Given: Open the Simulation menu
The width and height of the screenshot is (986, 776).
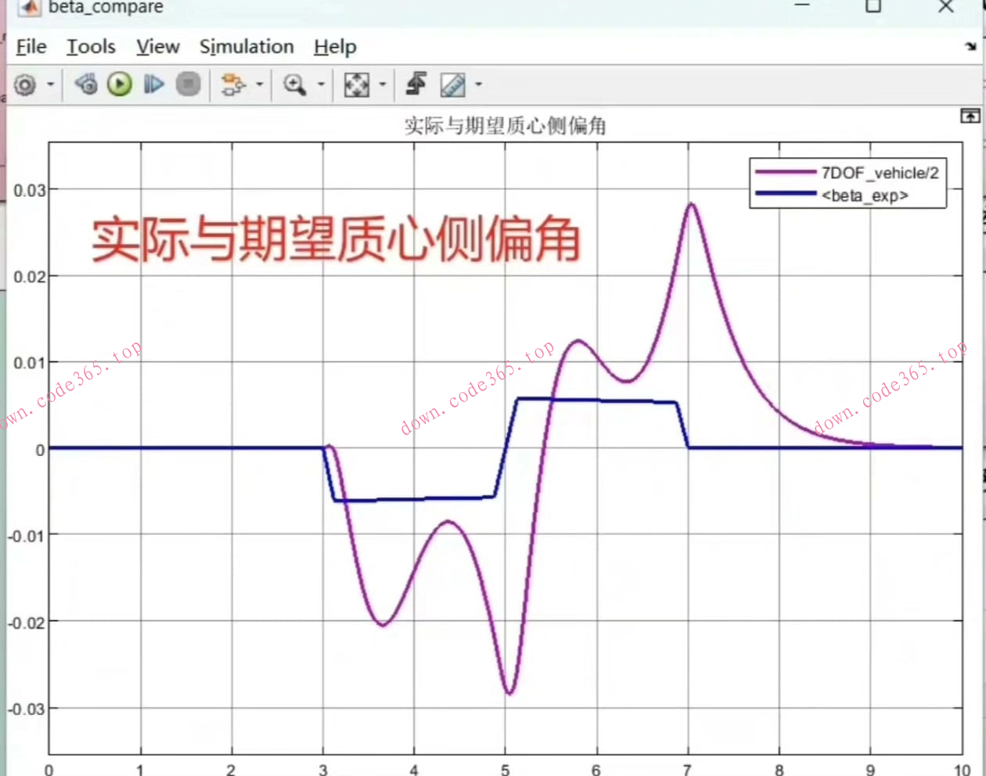Looking at the screenshot, I should coord(246,47).
